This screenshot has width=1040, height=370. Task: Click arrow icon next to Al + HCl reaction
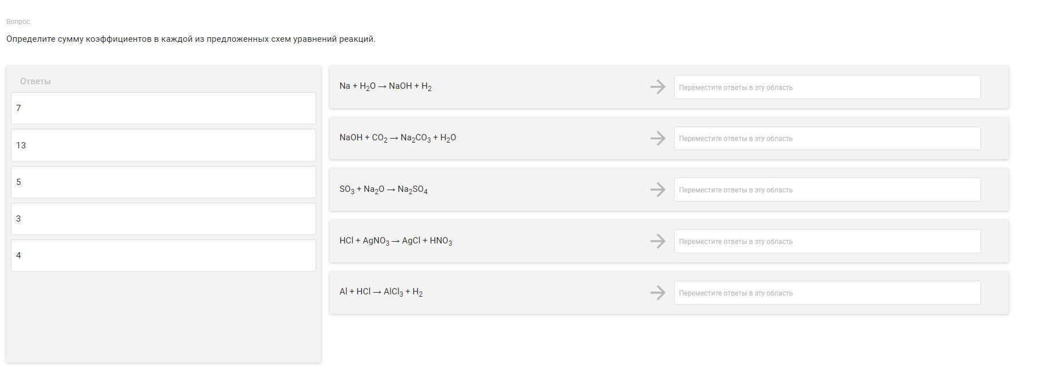[x=657, y=293]
